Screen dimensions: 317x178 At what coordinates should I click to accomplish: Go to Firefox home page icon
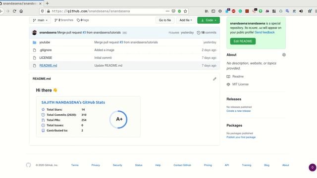21,11
